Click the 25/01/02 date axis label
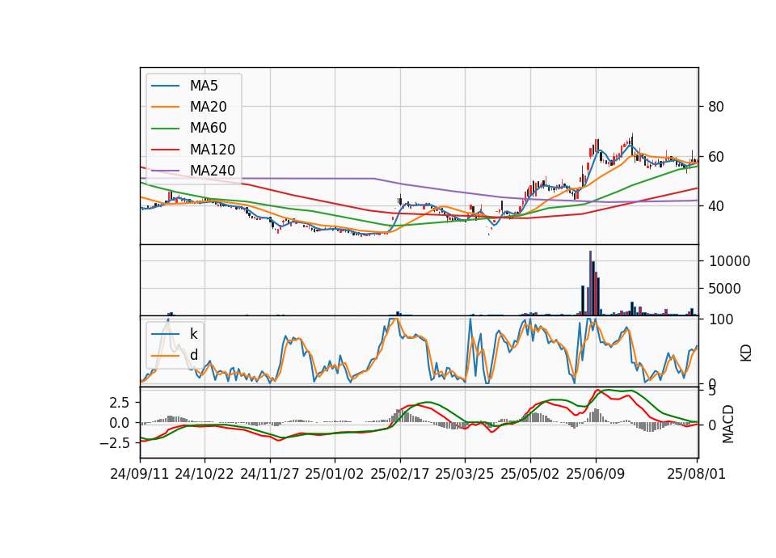 click(x=335, y=474)
